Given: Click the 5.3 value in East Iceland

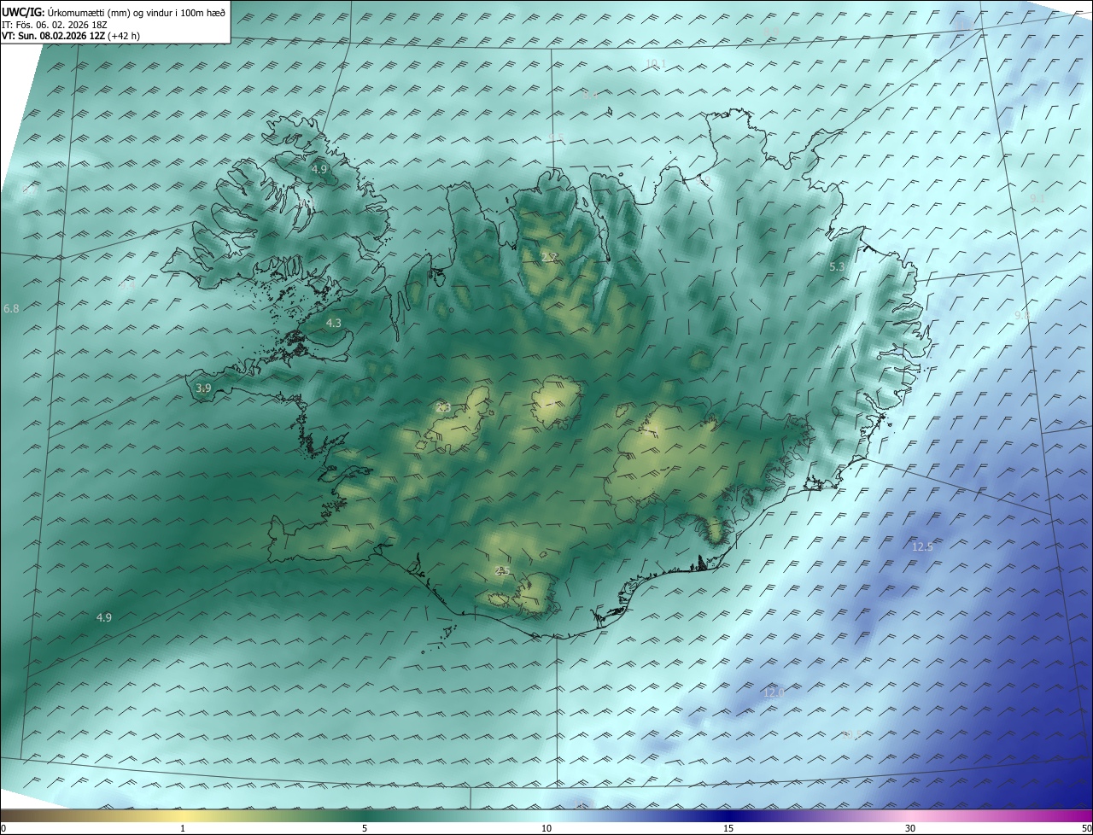Looking at the screenshot, I should [837, 266].
